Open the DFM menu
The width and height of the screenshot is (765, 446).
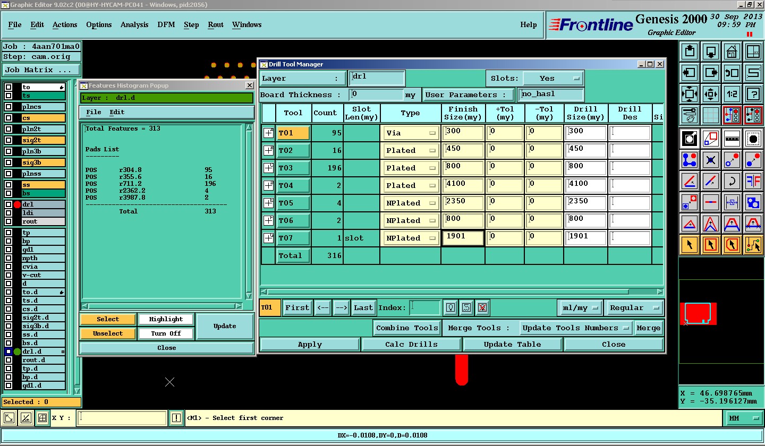tap(166, 24)
